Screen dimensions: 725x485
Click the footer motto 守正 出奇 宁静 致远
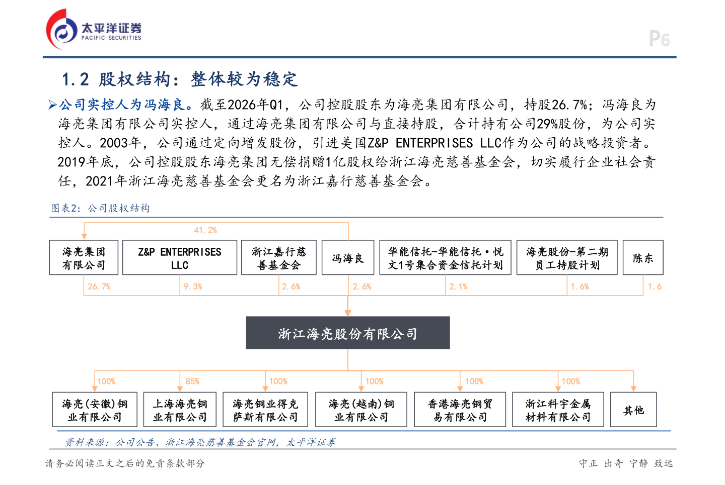(626, 463)
